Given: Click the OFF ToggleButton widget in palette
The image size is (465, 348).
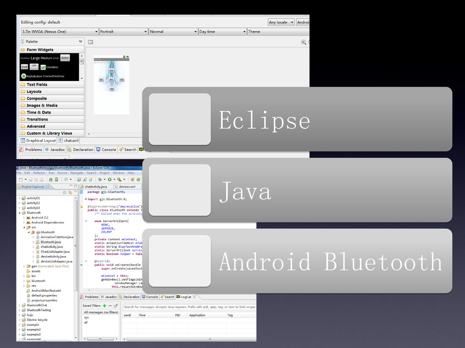Looking at the screenshot, I should click(x=34, y=66).
